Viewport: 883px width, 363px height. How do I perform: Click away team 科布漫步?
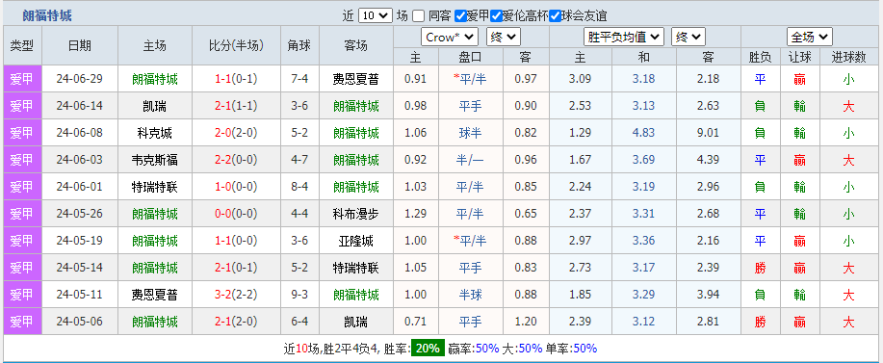356,214
